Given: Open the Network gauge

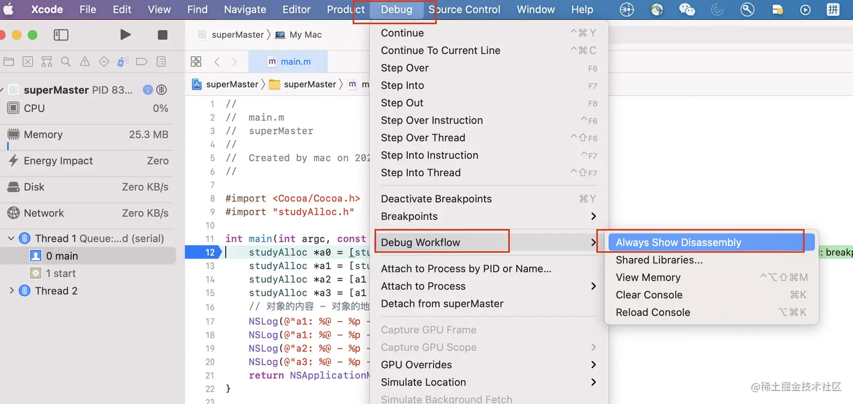Looking at the screenshot, I should [x=87, y=213].
